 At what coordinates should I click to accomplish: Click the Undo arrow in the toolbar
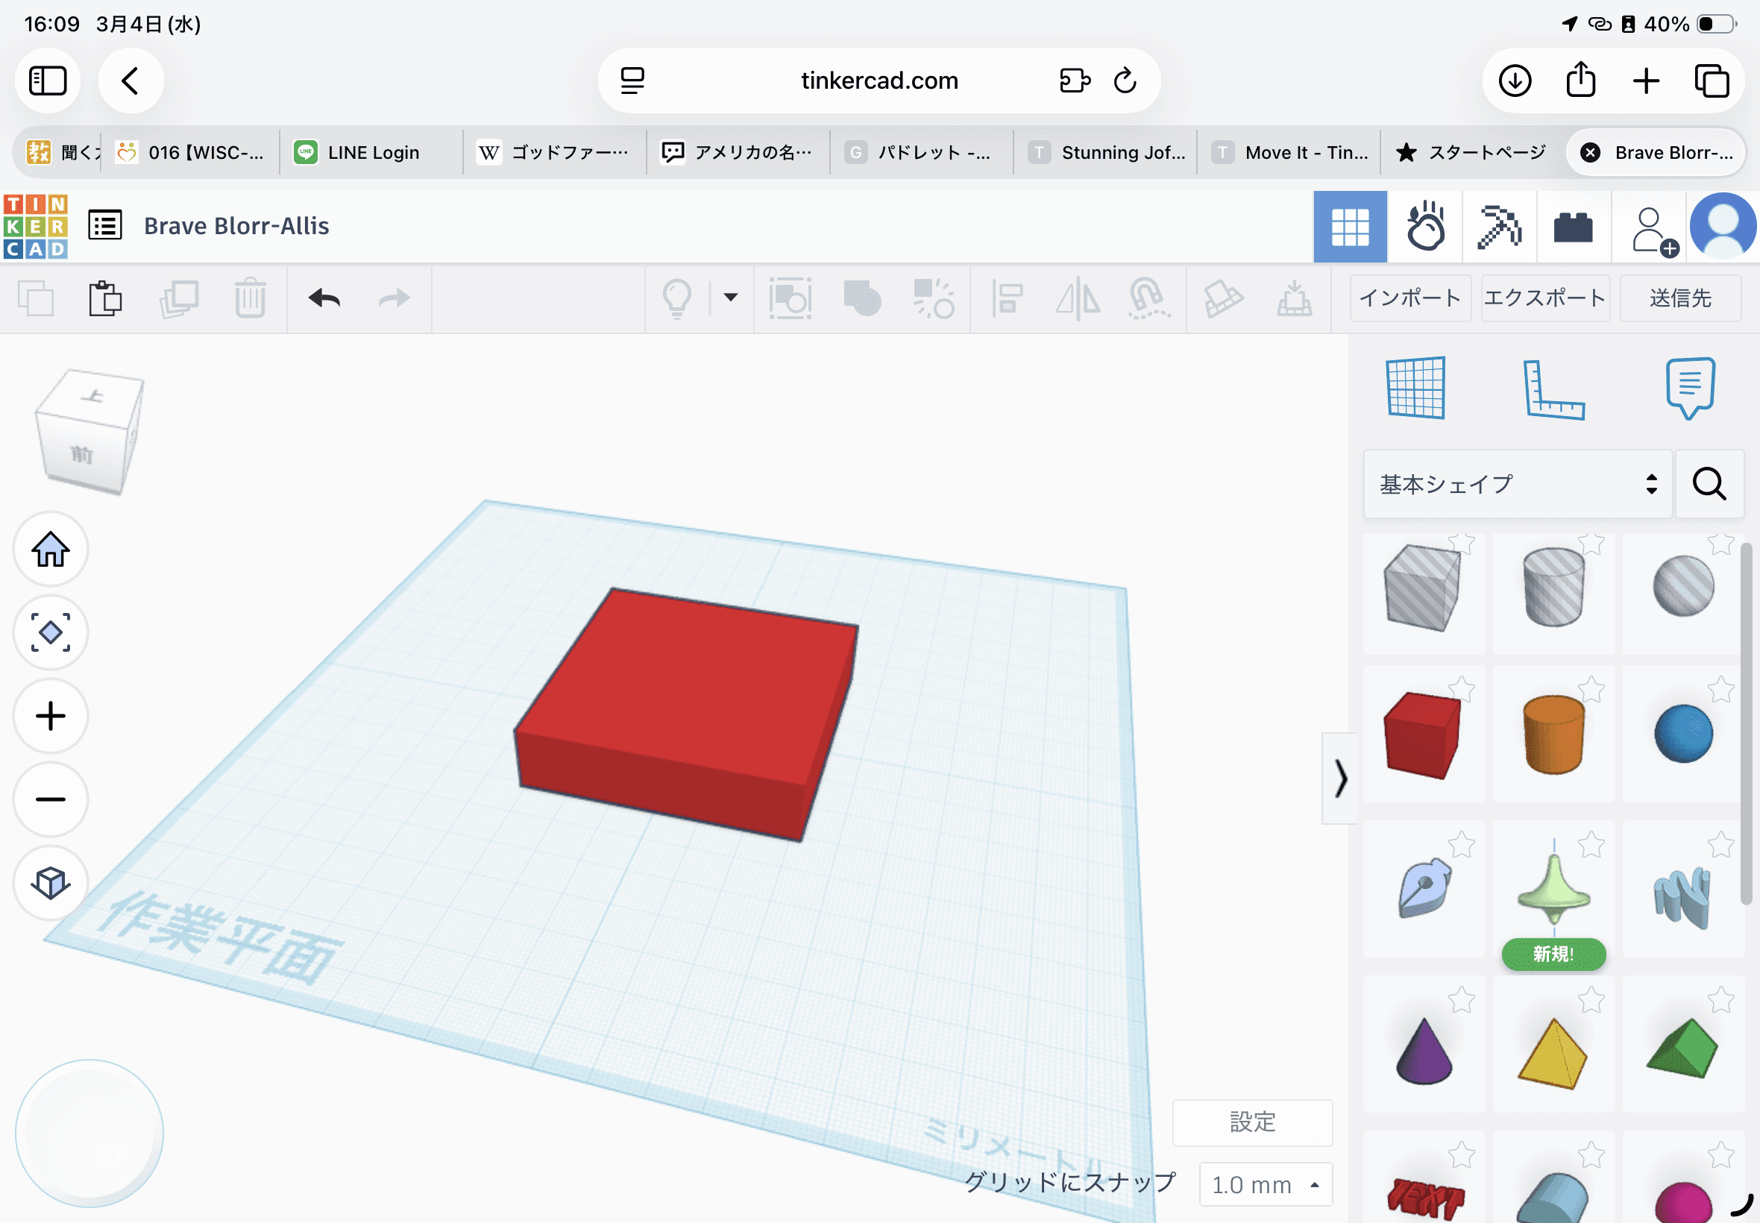point(323,299)
